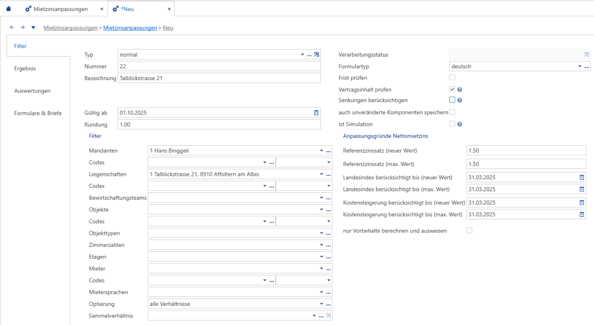Open the ellipsis lookup for Mandanten

pos(328,151)
